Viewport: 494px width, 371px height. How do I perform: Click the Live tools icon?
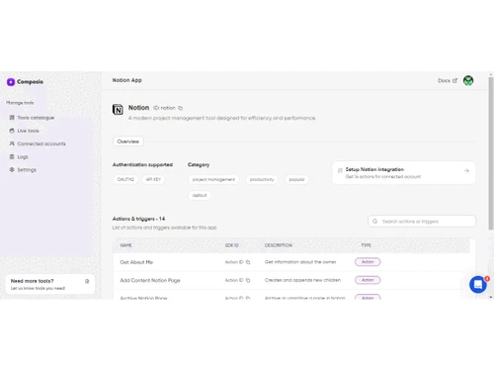click(x=12, y=131)
